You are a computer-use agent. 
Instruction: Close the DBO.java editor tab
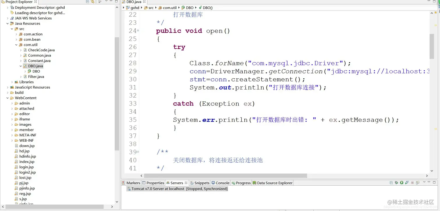[144, 2]
